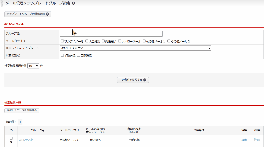Check the その他メール２ filter checkbox

tap(169, 41)
